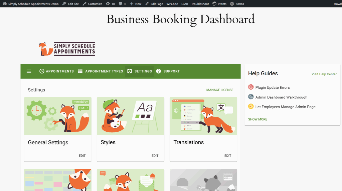Click the Support question mark icon
The height and width of the screenshot is (191, 342).
tap(159, 71)
